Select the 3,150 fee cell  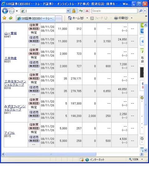[x=107, y=41]
